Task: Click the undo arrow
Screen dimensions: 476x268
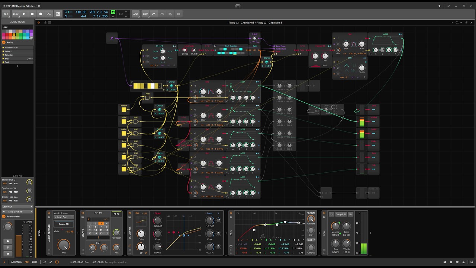Action: [x=154, y=14]
